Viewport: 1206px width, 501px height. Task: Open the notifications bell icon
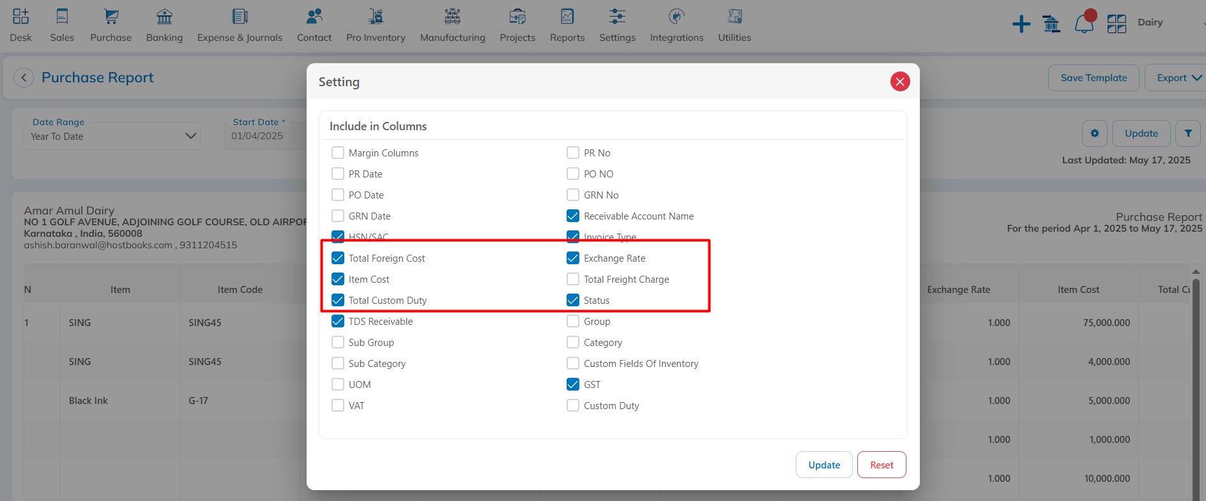(1084, 24)
